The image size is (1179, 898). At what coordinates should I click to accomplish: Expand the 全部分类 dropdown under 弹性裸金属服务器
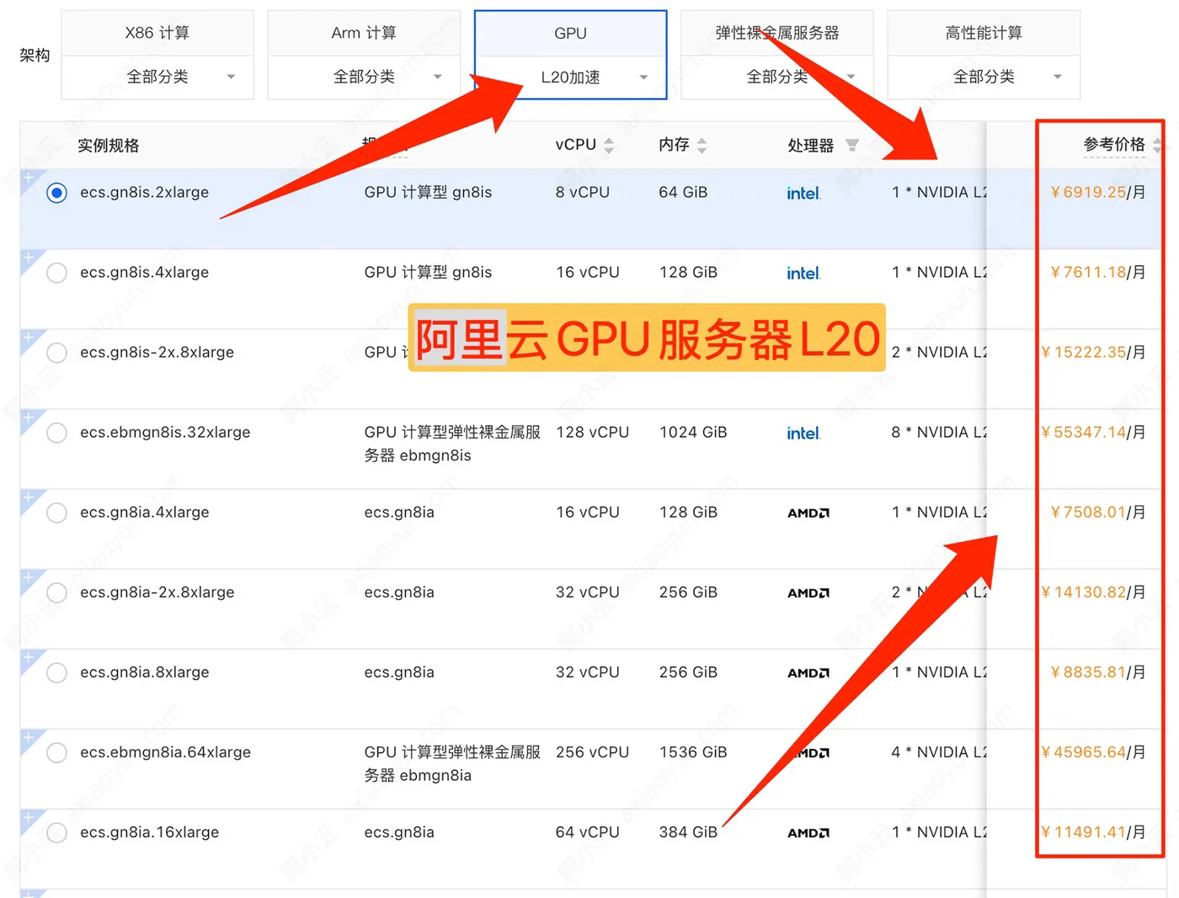pyautogui.click(x=777, y=77)
